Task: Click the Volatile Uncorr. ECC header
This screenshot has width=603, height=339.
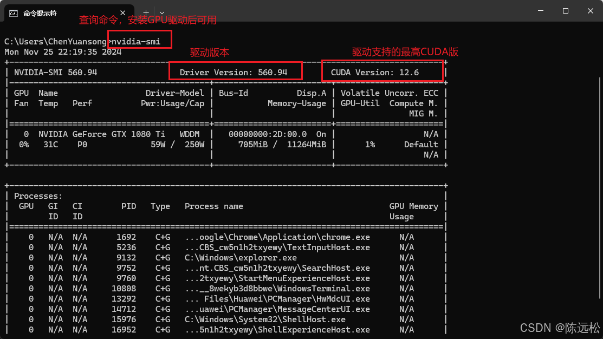Action: (389, 93)
